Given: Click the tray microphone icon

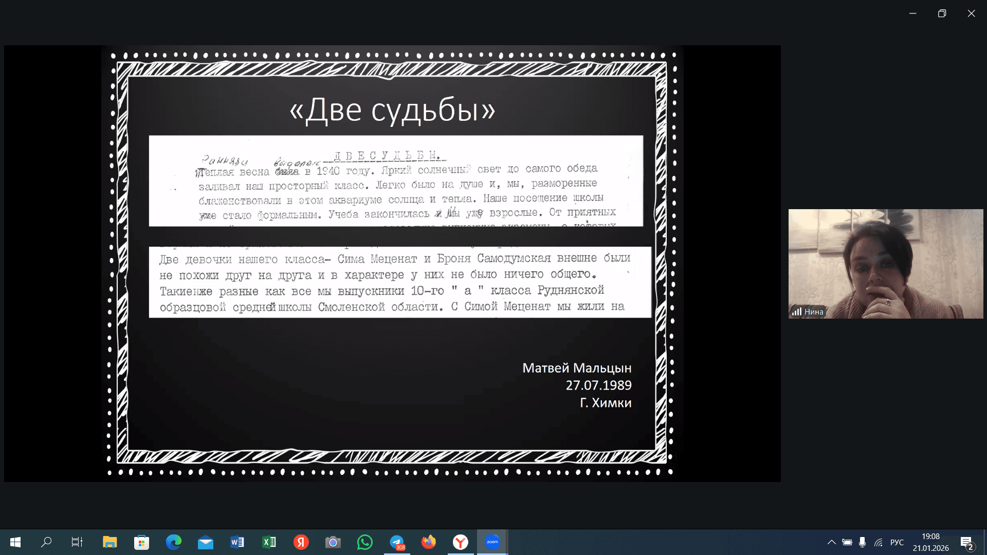Looking at the screenshot, I should coord(862,542).
